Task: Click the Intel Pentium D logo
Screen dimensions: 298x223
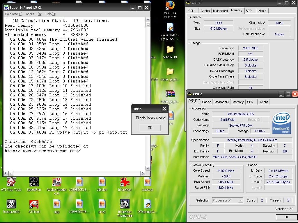Action: click(281, 123)
